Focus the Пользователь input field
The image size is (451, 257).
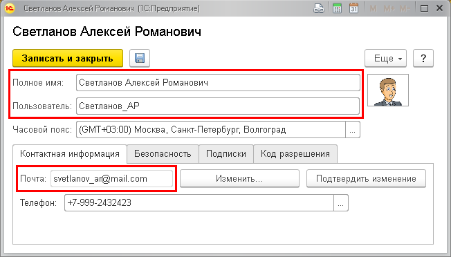point(218,106)
